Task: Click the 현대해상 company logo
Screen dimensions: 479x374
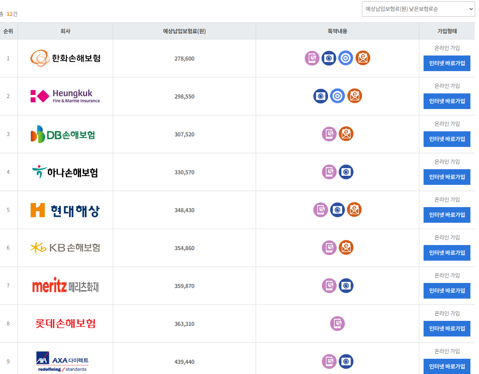Action: [65, 210]
